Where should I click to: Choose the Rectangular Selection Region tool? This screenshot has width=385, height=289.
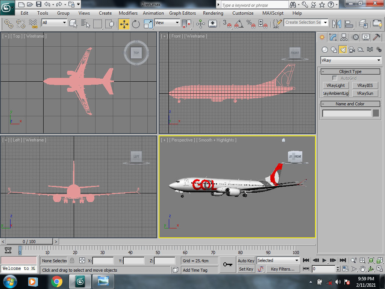click(97, 24)
